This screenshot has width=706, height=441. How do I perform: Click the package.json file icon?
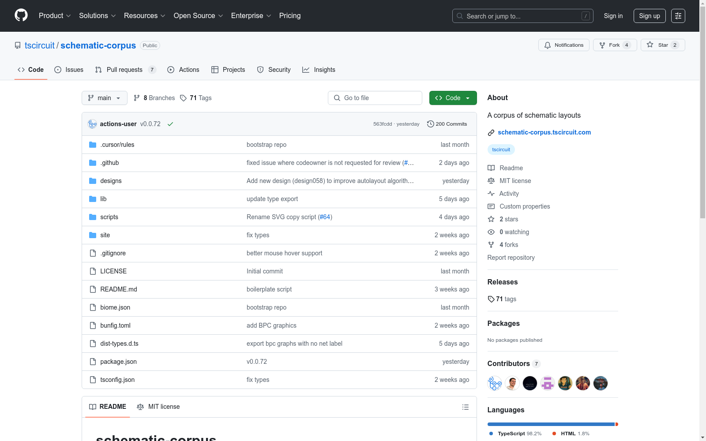pos(93,362)
